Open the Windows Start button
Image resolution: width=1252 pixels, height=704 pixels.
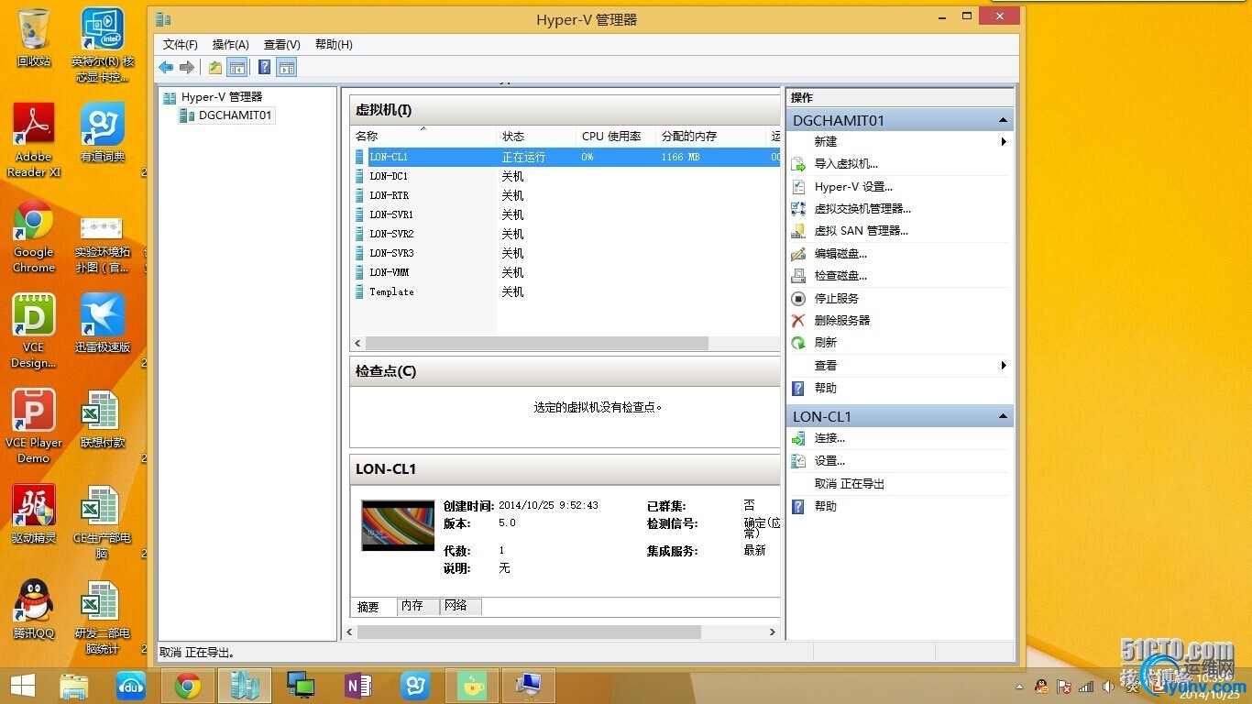tap(22, 686)
